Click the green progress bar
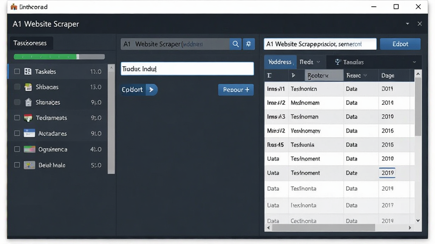 (59, 57)
